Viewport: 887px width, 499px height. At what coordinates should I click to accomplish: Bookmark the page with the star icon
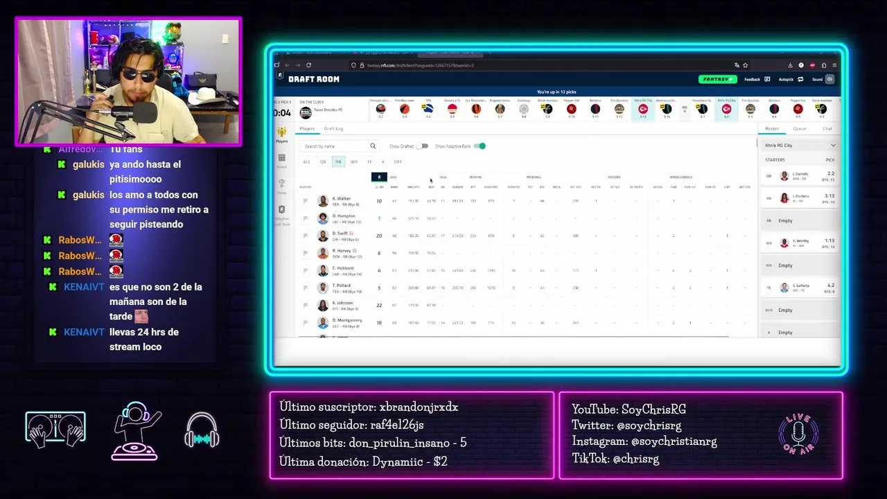pyautogui.click(x=746, y=65)
